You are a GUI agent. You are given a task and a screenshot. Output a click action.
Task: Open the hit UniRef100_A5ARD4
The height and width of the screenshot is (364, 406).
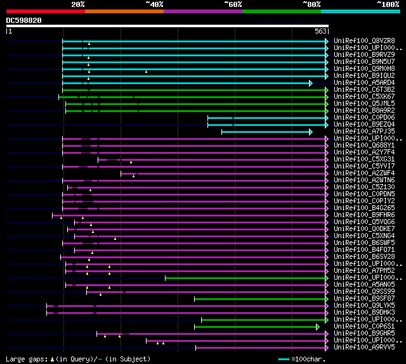(x=364, y=83)
